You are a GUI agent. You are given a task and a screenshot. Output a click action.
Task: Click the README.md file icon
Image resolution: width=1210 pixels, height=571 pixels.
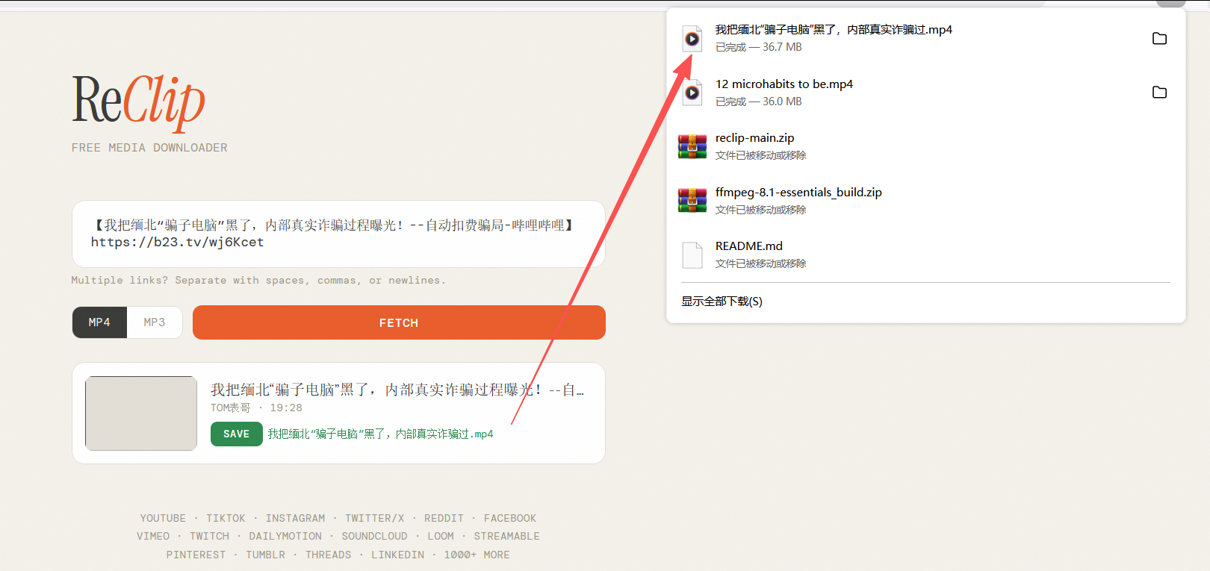(692, 255)
